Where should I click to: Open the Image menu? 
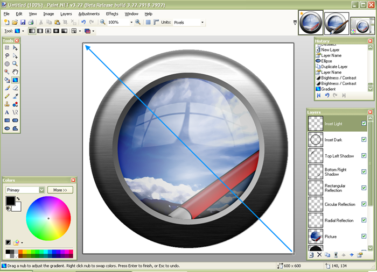pyautogui.click(x=48, y=14)
